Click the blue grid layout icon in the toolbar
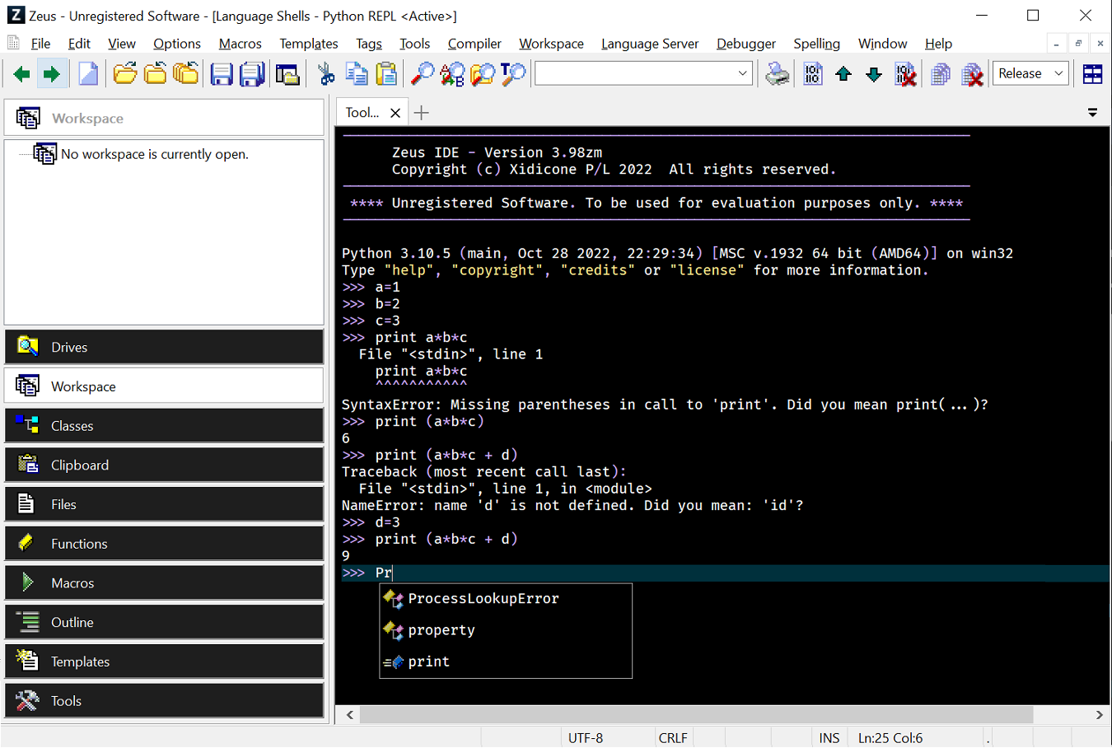The image size is (1112, 748). point(1092,74)
